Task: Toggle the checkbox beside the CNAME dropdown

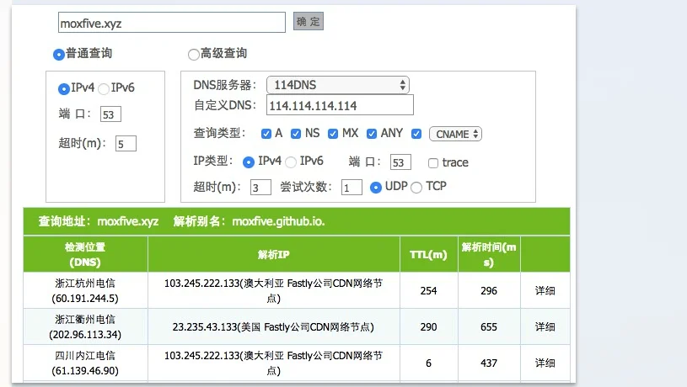Action: point(416,134)
